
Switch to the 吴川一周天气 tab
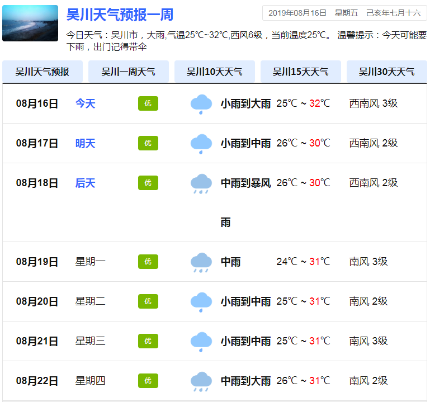click(x=129, y=72)
